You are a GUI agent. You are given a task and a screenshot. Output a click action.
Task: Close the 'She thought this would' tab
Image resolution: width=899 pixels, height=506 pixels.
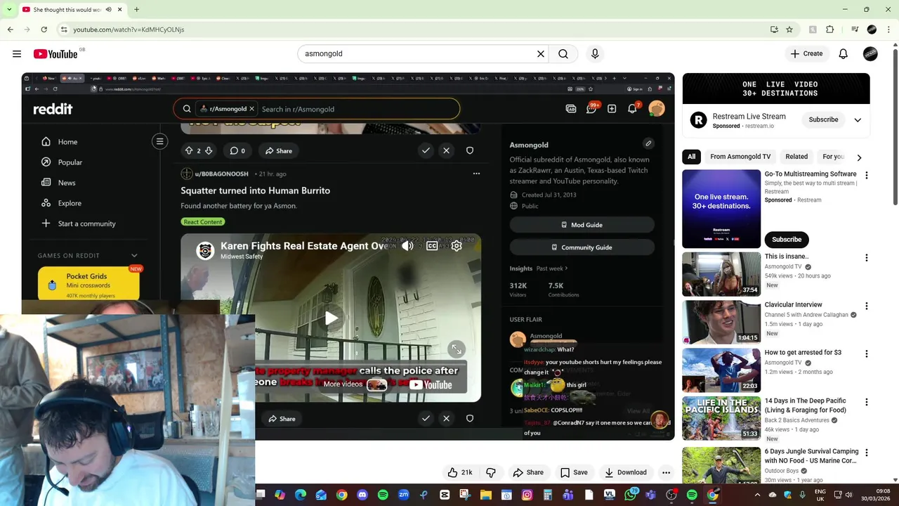pyautogui.click(x=119, y=10)
